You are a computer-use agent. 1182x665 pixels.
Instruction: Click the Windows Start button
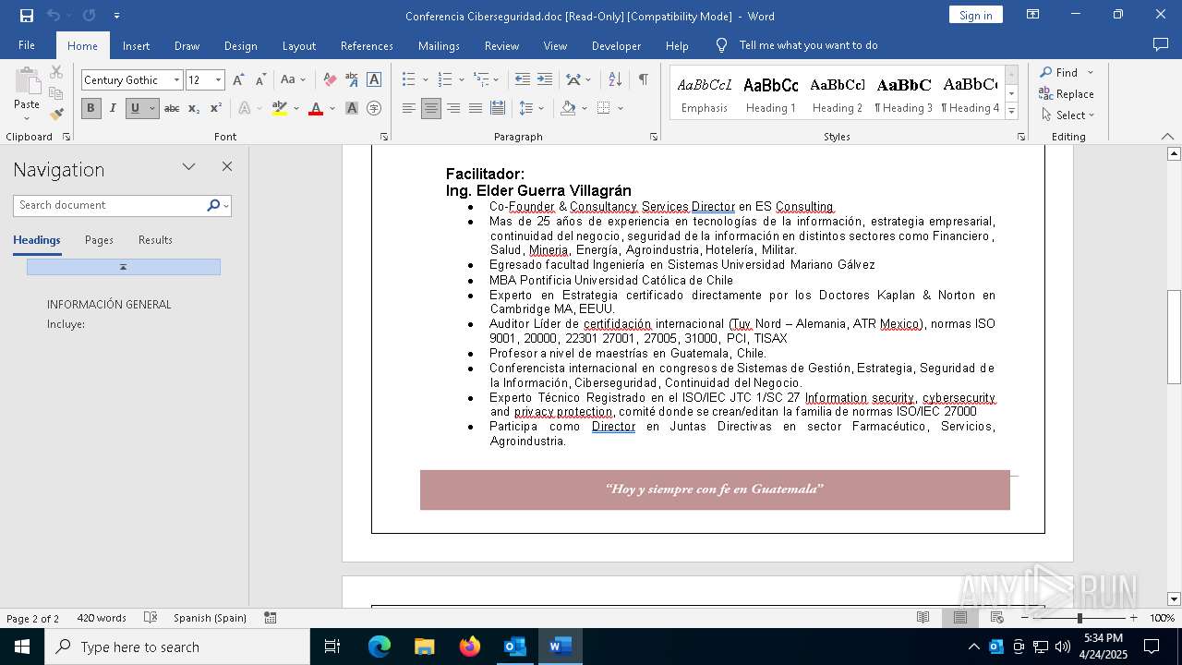pos(22,647)
